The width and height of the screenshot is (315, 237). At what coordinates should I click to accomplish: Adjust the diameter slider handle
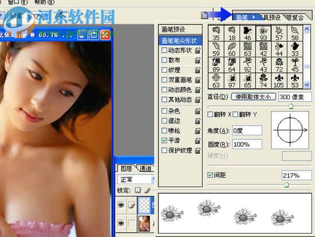(x=291, y=106)
